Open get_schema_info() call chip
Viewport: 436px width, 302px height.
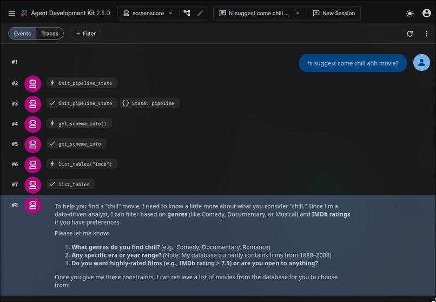tap(79, 123)
